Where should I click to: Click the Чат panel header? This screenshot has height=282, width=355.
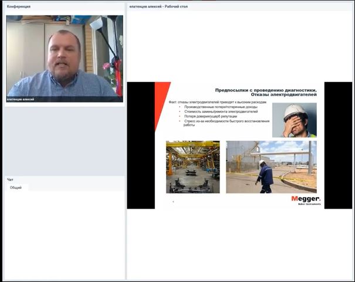[10, 179]
